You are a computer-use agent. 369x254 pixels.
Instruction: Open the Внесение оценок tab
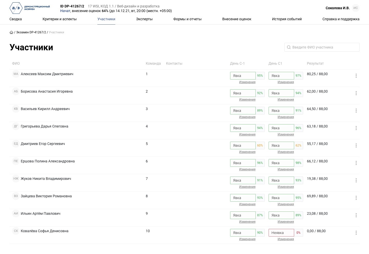237,19
